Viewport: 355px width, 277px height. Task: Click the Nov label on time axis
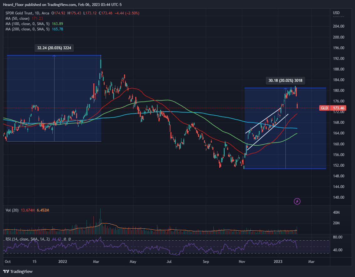pyautogui.click(x=242, y=261)
